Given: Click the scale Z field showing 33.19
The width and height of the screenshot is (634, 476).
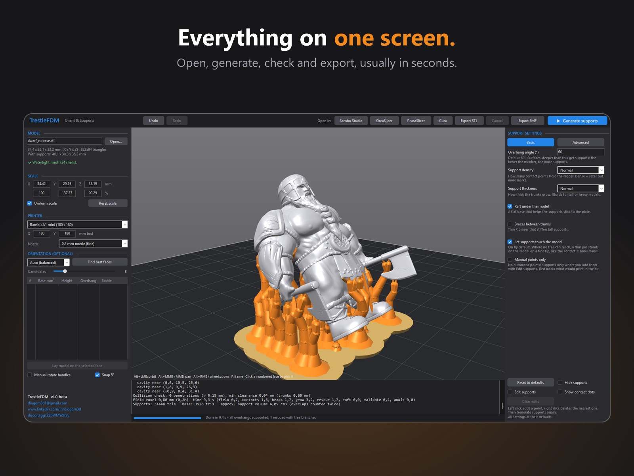Looking at the screenshot, I should click(x=93, y=184).
